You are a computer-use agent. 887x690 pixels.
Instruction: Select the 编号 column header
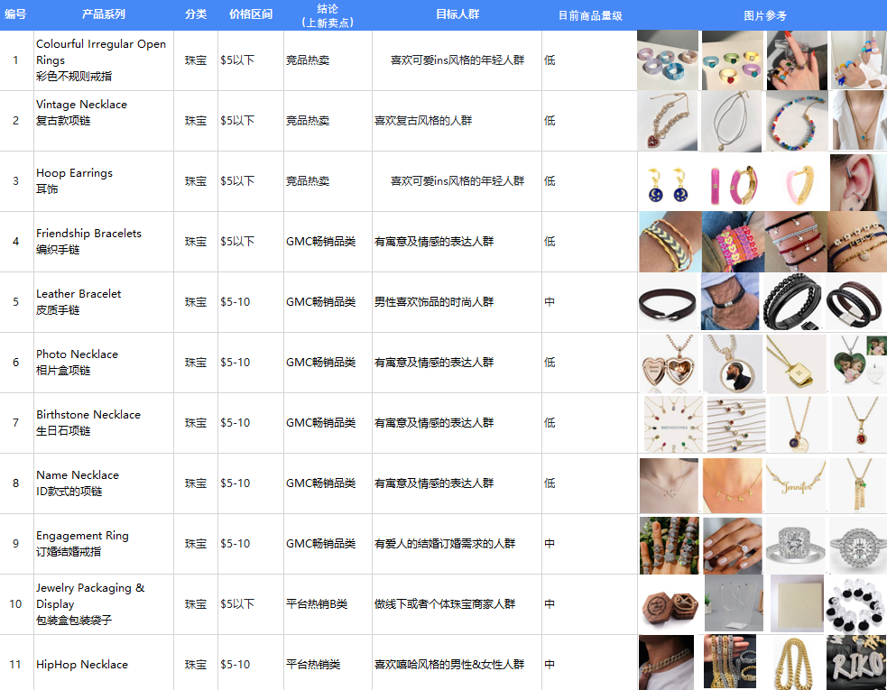(x=16, y=14)
